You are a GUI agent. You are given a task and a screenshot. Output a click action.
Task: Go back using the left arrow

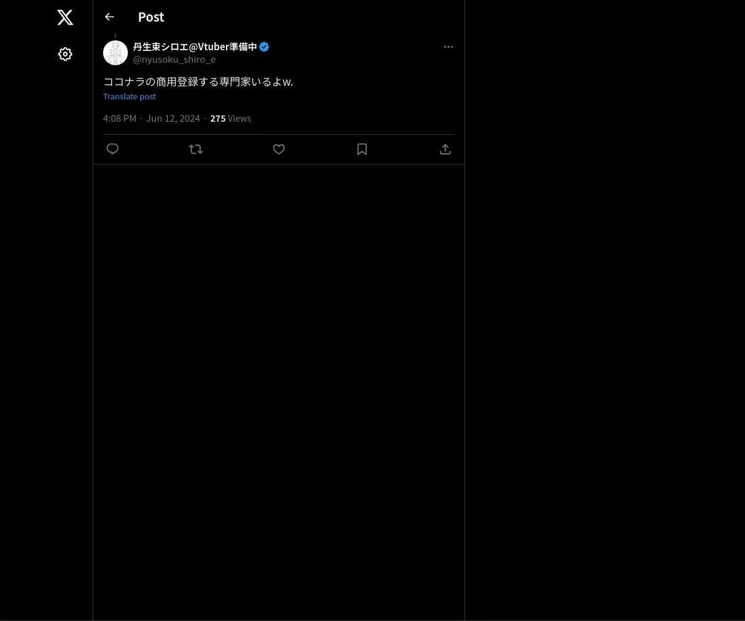coord(109,17)
